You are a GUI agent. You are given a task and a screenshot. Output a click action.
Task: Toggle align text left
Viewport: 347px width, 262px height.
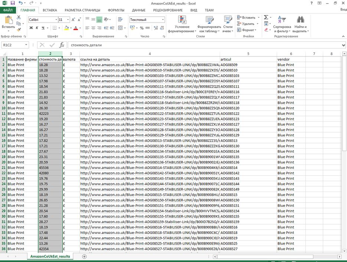pyautogui.click(x=87, y=28)
